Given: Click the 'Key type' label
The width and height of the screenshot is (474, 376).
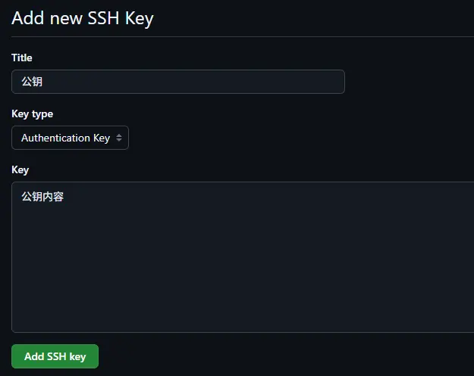Looking at the screenshot, I should tap(32, 113).
